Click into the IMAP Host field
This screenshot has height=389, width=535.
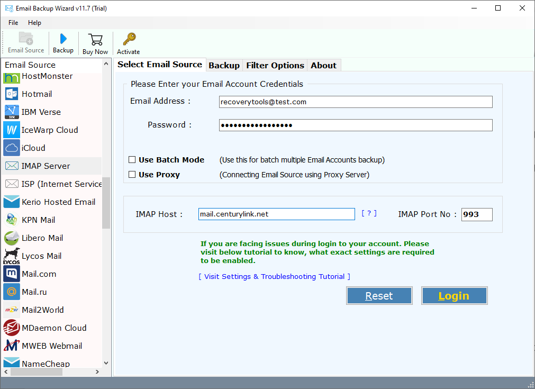276,214
